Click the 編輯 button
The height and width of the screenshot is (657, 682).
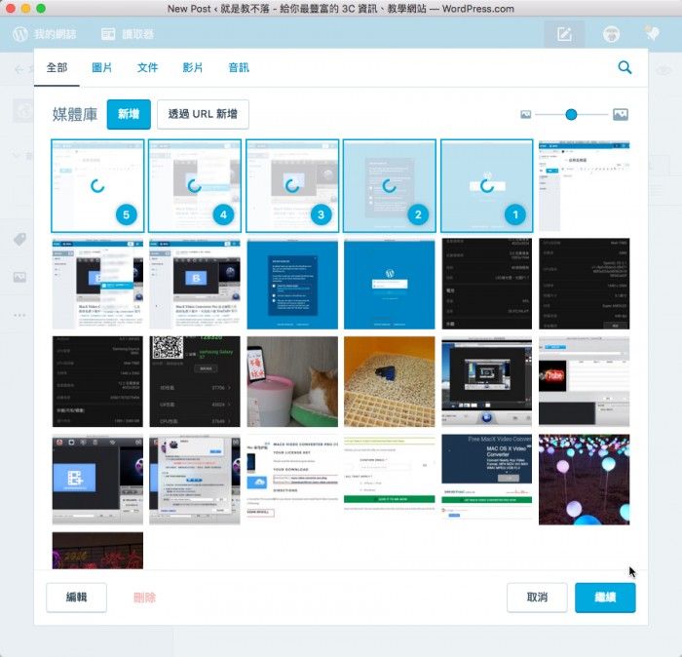pos(77,598)
